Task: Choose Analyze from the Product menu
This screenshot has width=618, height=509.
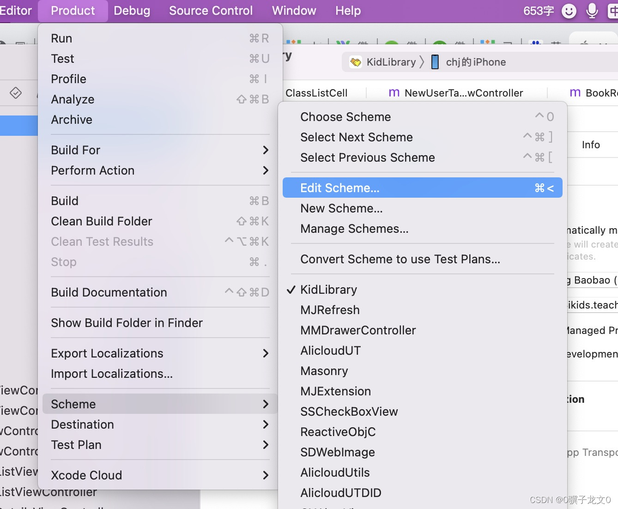Action: click(160, 99)
